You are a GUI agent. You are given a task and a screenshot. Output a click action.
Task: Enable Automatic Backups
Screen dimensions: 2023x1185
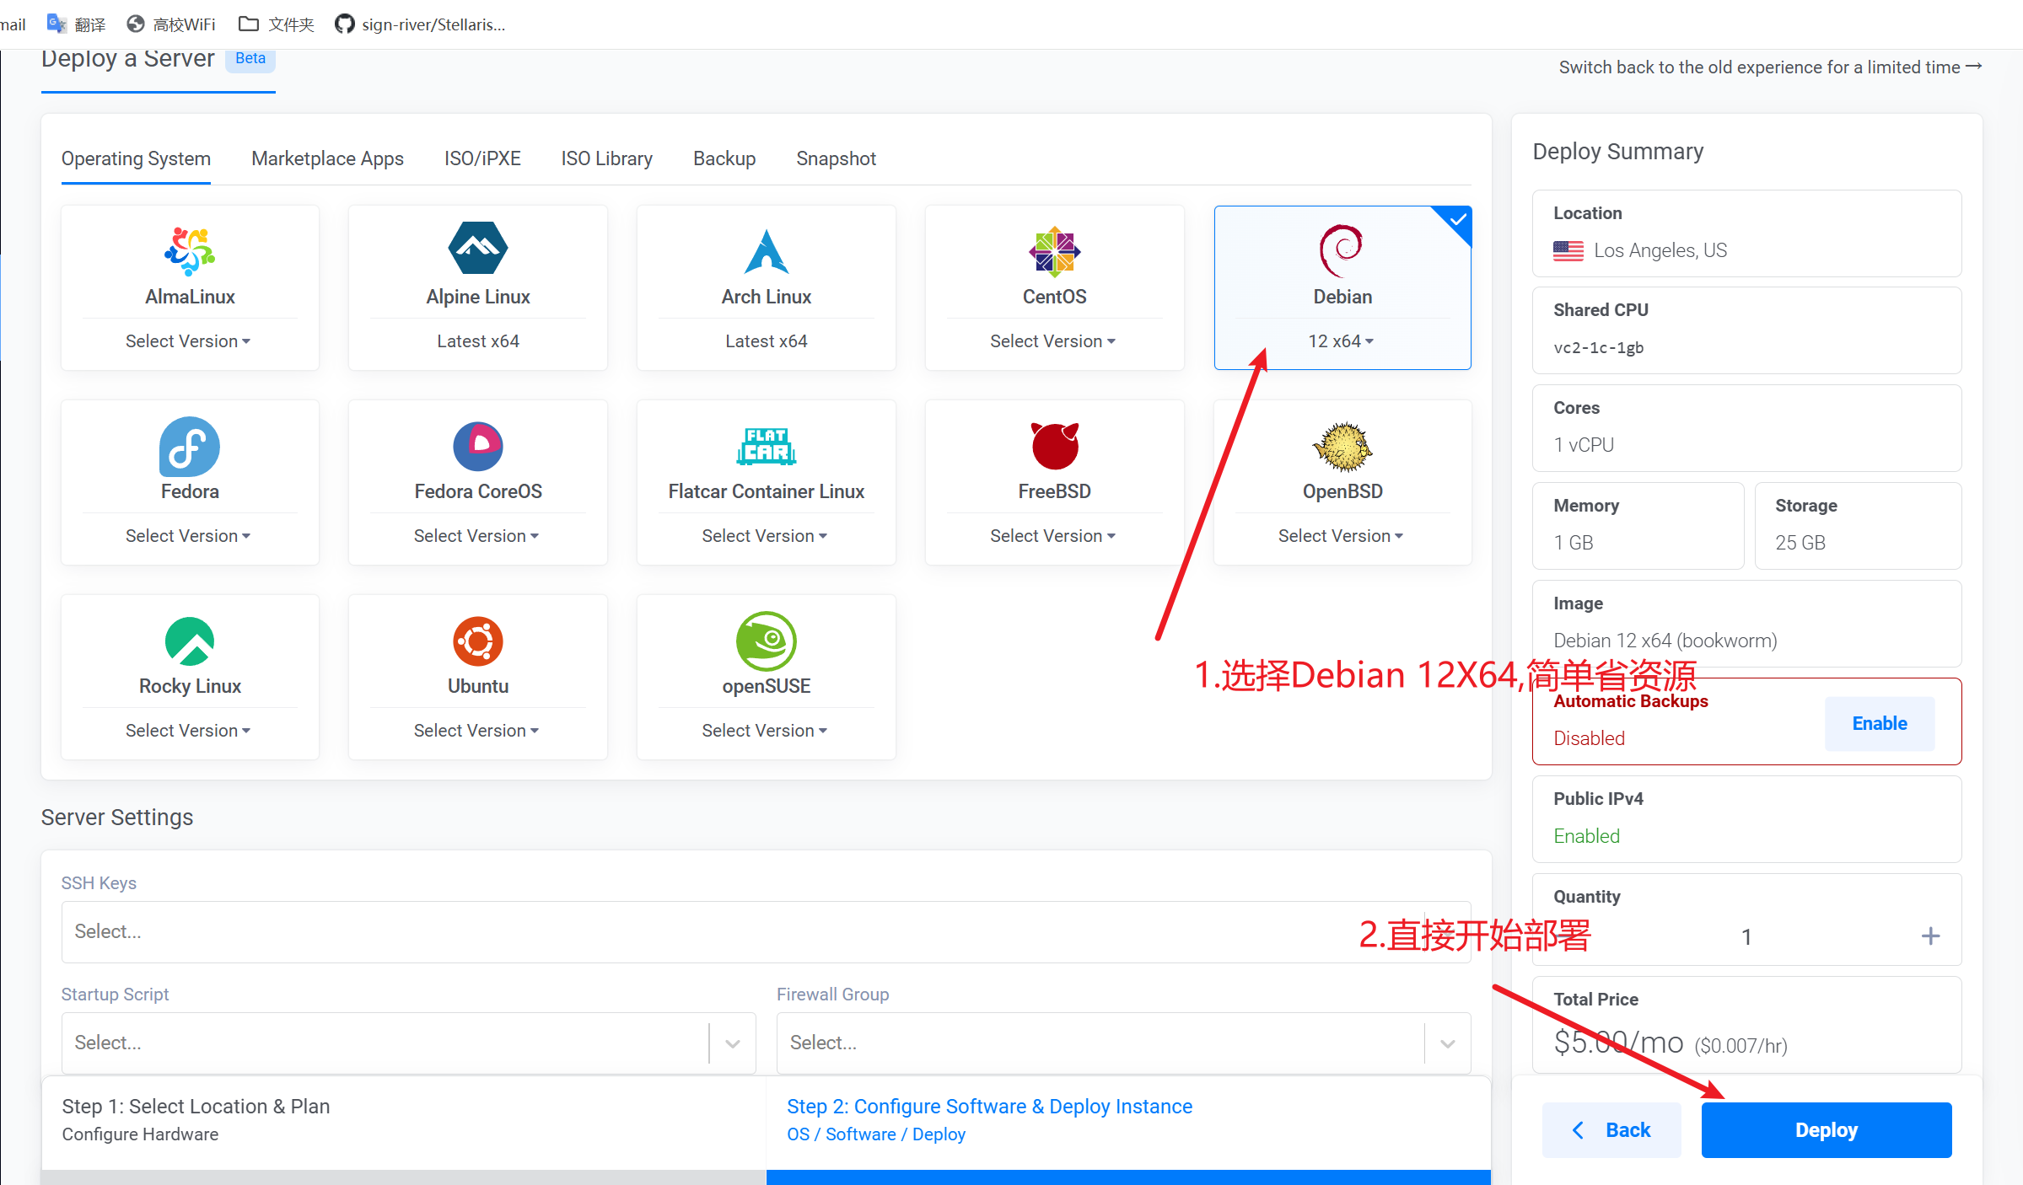[x=1880, y=723]
